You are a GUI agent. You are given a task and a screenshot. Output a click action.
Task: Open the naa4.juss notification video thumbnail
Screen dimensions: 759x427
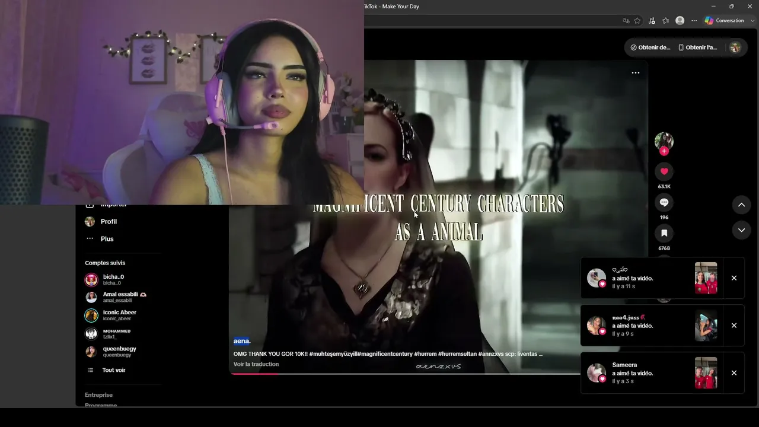coord(706,326)
